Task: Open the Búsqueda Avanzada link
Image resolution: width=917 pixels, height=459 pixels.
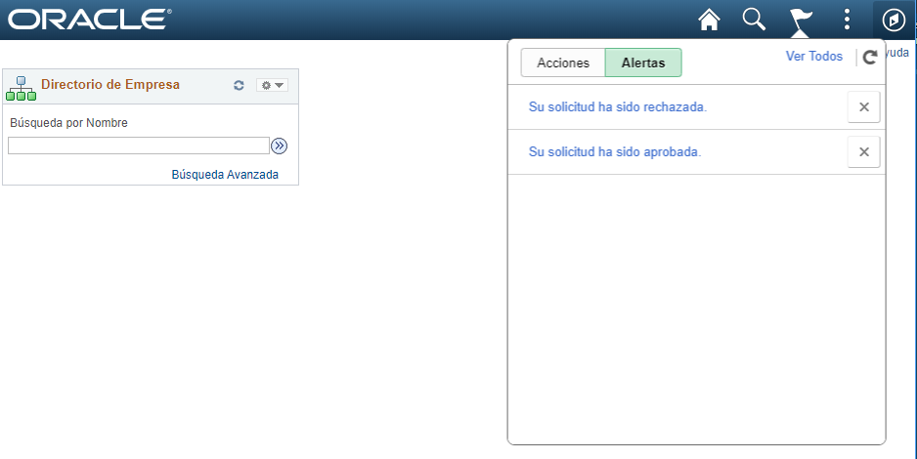Action: click(225, 175)
